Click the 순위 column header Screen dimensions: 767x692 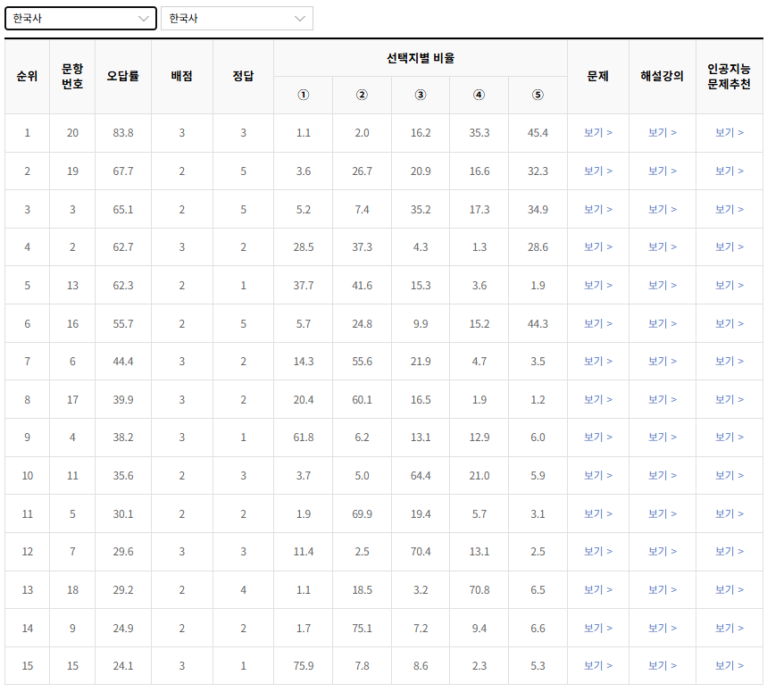pos(27,77)
